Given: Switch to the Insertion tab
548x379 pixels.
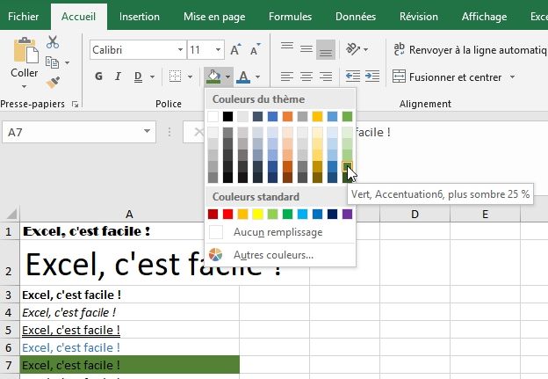Looking at the screenshot, I should click(140, 17).
